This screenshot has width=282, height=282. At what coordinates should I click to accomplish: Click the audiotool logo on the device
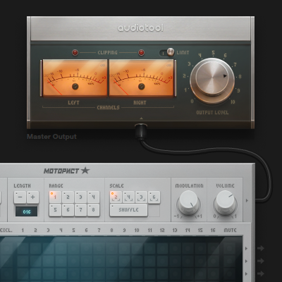(x=140, y=27)
